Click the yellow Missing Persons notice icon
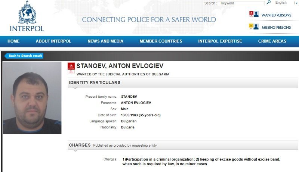The height and width of the screenshot is (172, 299). pos(251,26)
